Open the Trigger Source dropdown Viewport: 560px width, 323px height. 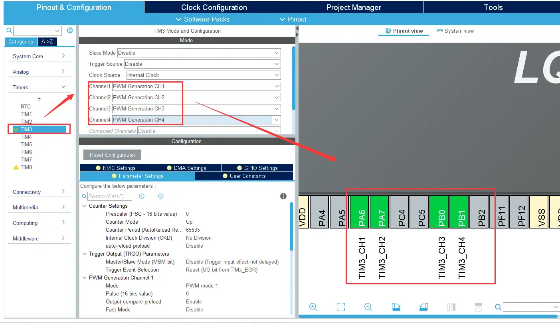(x=277, y=64)
